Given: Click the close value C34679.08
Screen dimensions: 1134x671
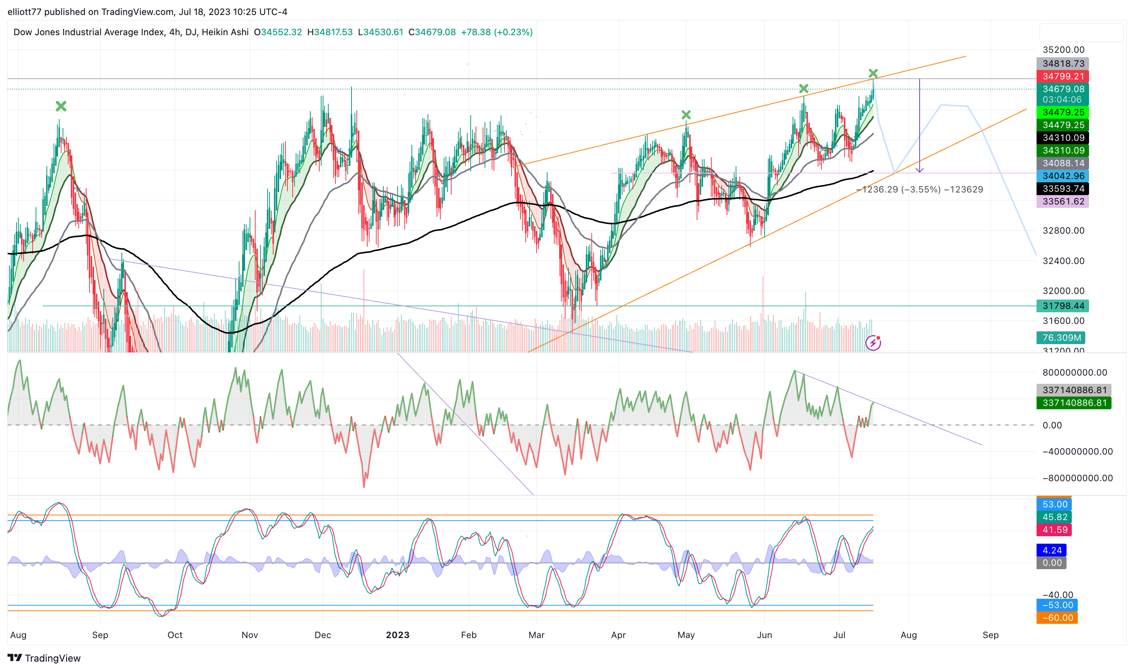Looking at the screenshot, I should click(432, 32).
